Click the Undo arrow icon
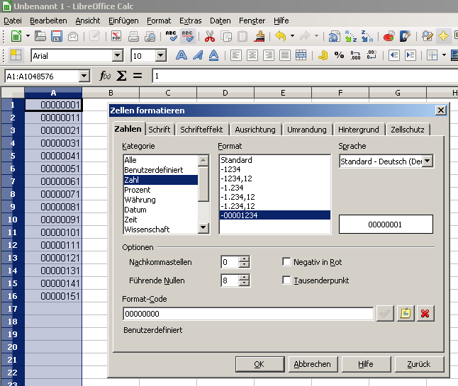 [281, 36]
